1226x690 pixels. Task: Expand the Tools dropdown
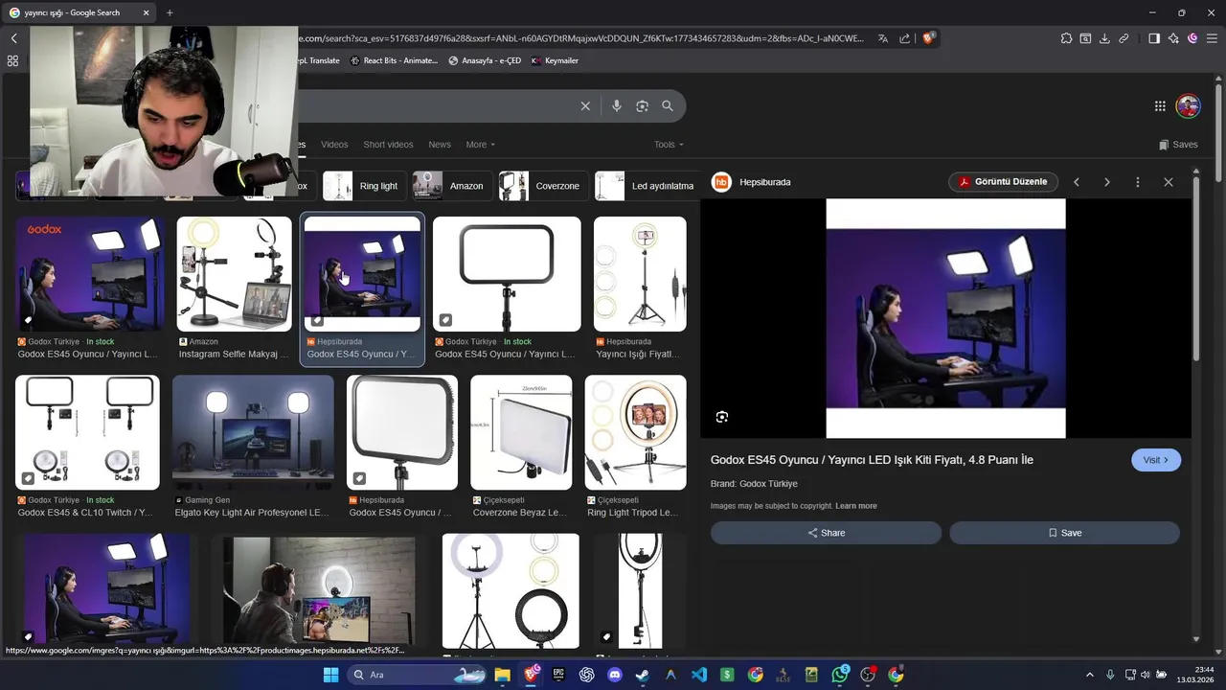point(669,145)
